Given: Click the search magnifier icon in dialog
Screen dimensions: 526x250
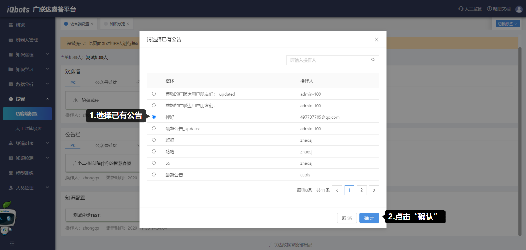Looking at the screenshot, I should pyautogui.click(x=373, y=60).
